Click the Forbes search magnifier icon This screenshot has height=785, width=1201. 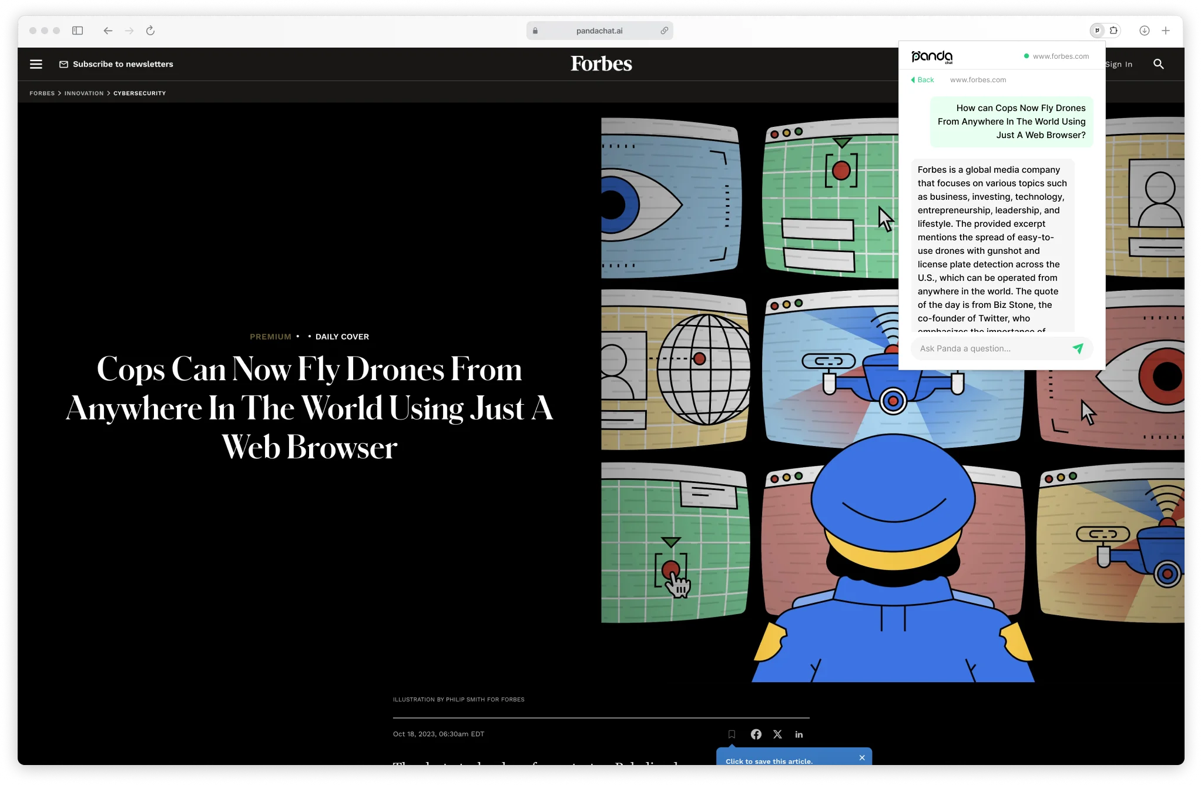tap(1159, 64)
